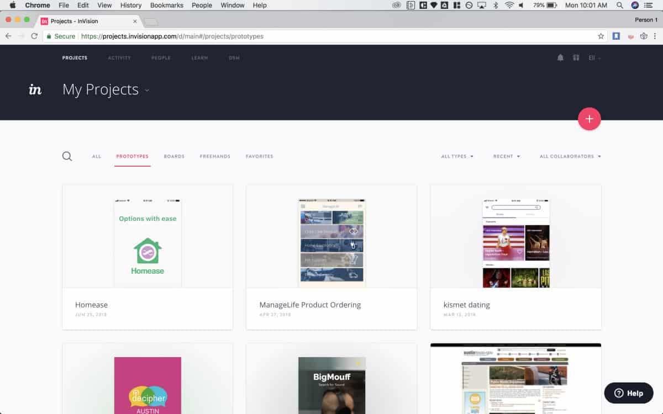This screenshot has width=663, height=414.
Task: Switch to the Boards filter tab
Action: click(174, 156)
